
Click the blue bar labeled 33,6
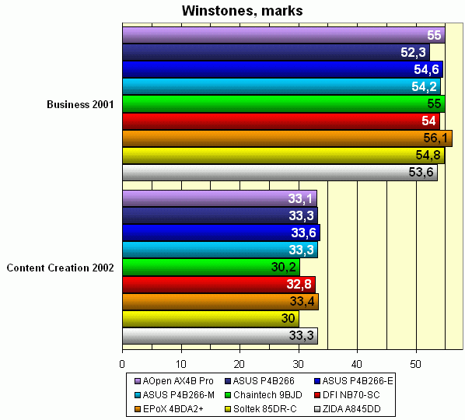click(x=222, y=233)
